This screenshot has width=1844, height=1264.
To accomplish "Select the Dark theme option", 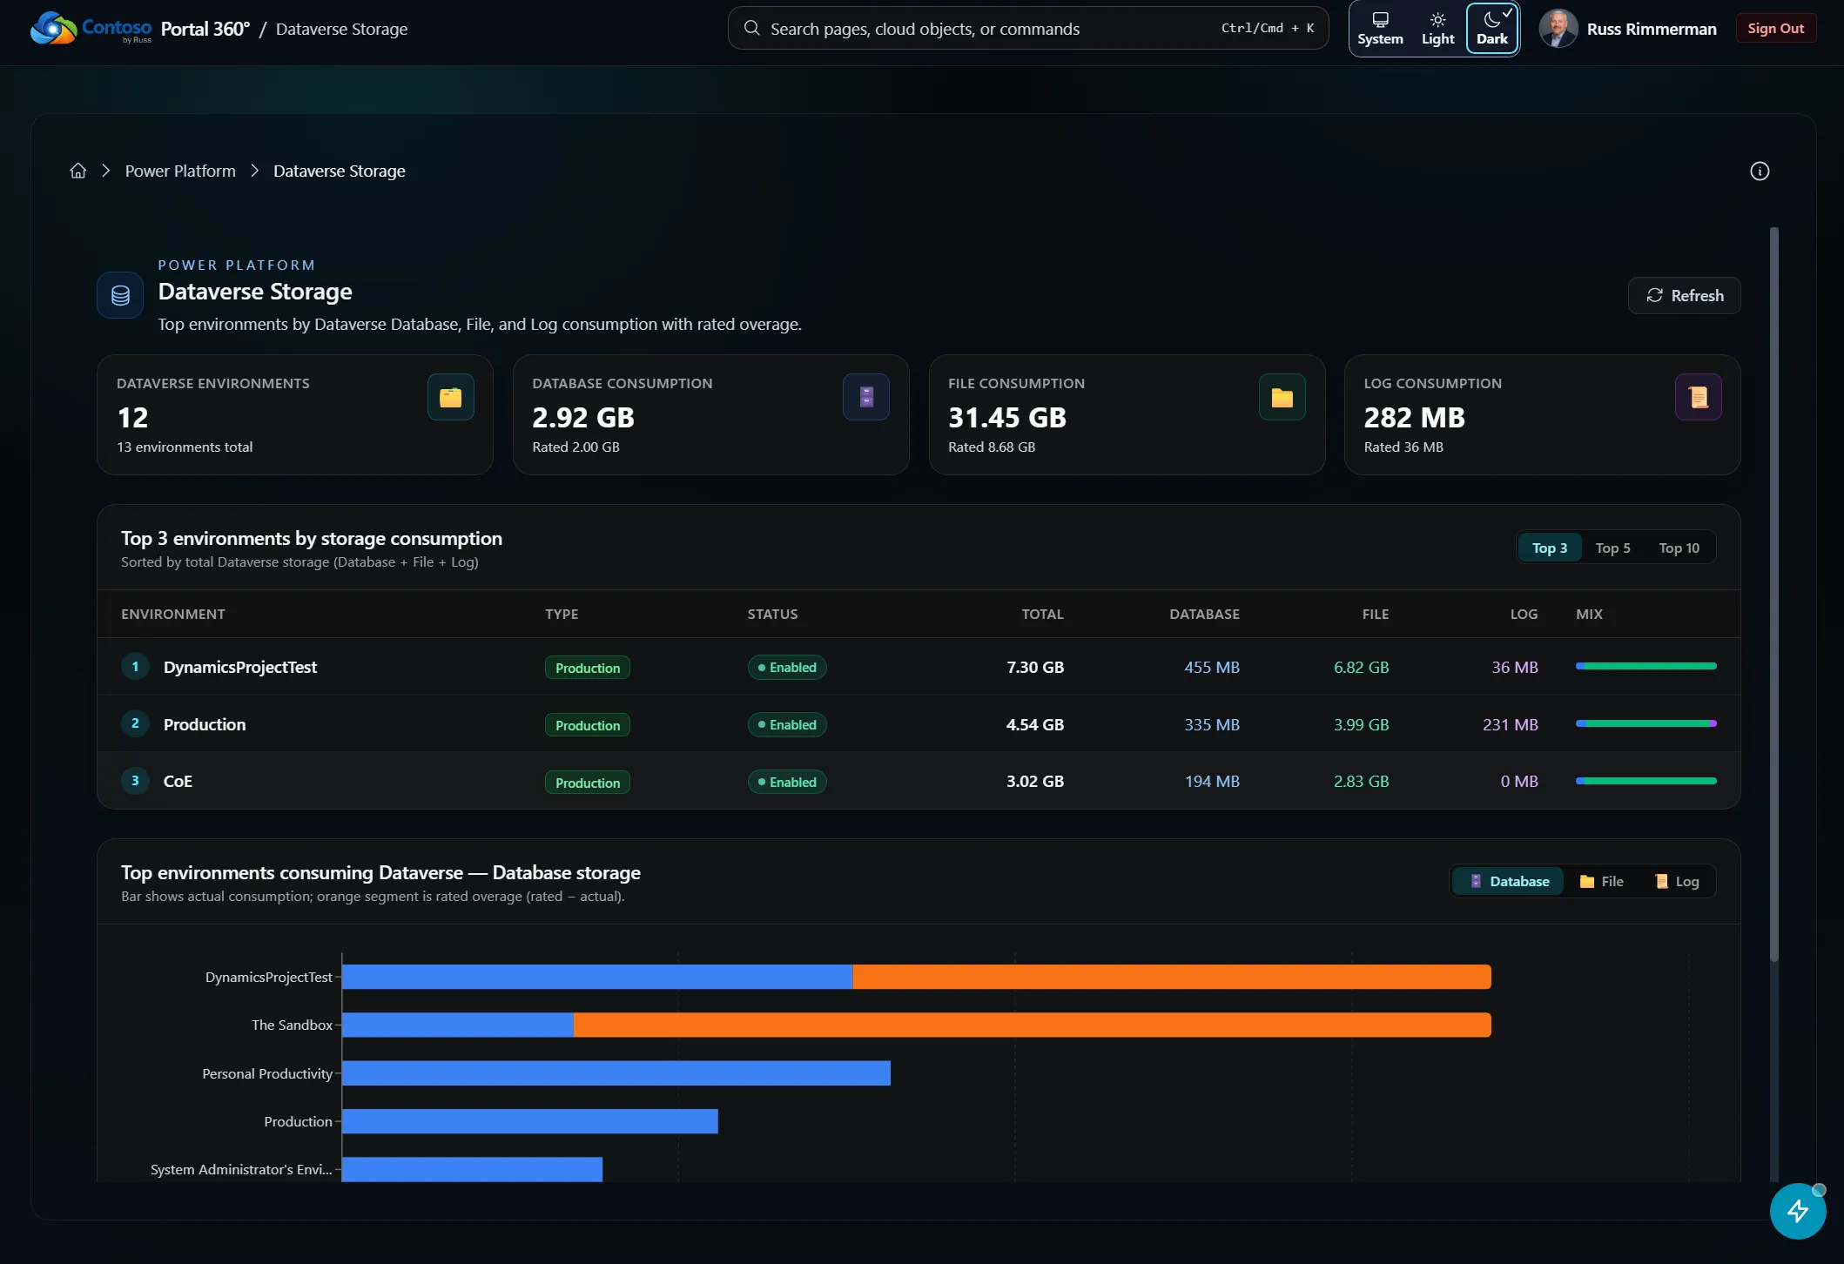I will pos(1492,29).
